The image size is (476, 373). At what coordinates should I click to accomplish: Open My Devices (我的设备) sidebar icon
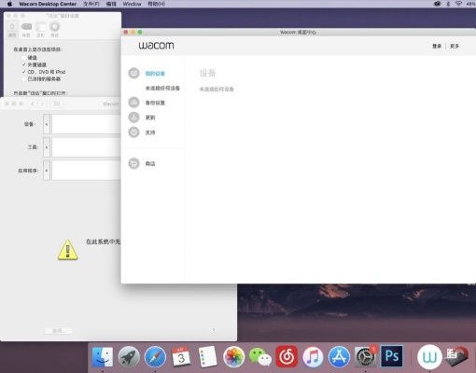133,73
